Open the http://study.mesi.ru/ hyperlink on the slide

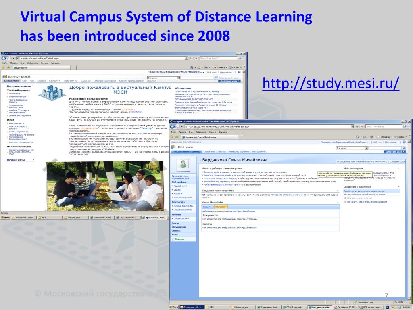click(x=331, y=83)
